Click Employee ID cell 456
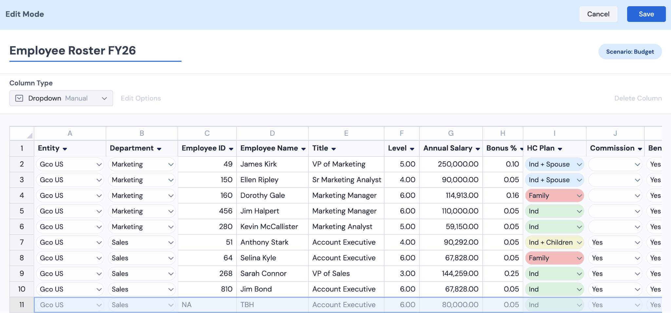This screenshot has width=671, height=313. [207, 211]
